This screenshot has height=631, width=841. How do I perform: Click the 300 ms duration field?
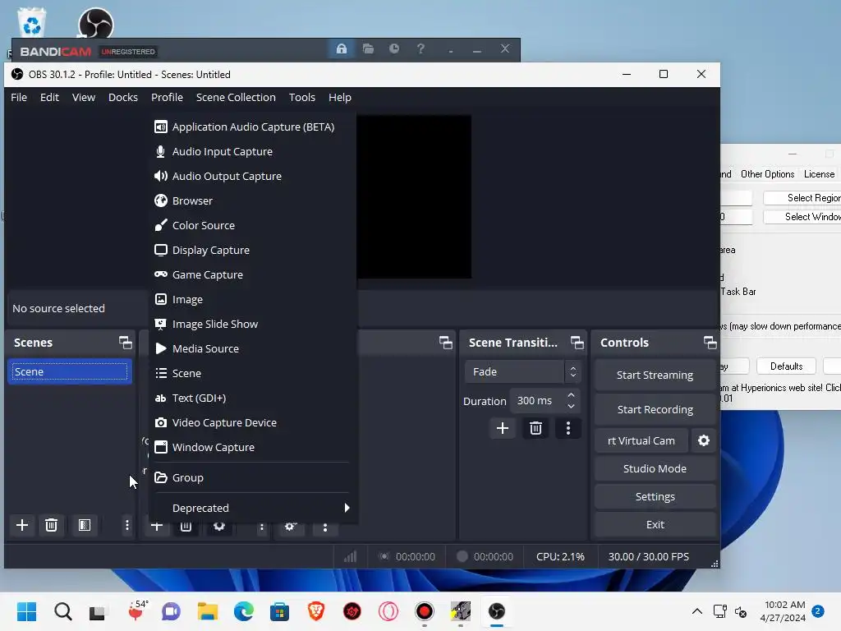coord(536,401)
